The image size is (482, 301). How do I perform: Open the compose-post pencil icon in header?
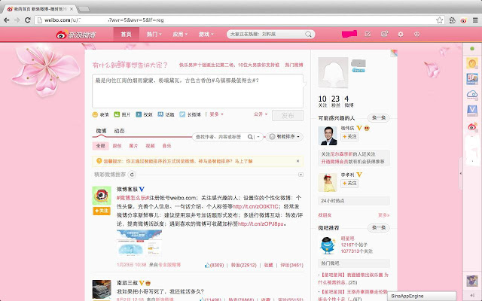[x=368, y=34]
